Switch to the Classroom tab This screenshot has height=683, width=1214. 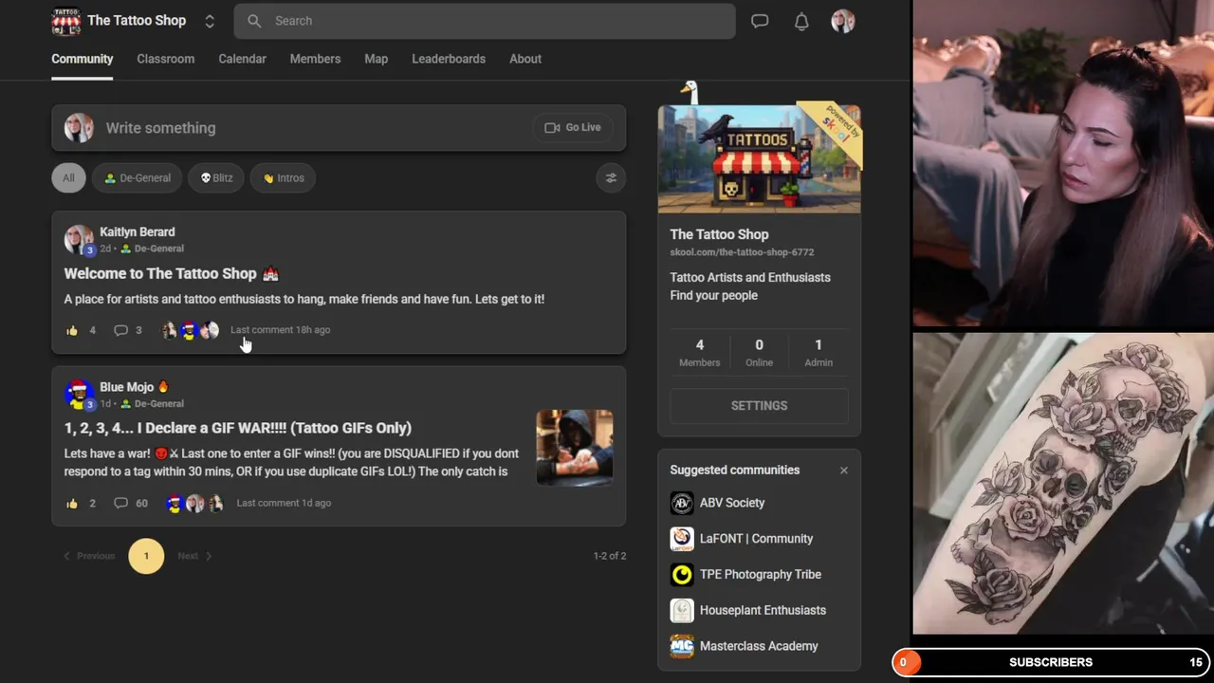pyautogui.click(x=166, y=59)
